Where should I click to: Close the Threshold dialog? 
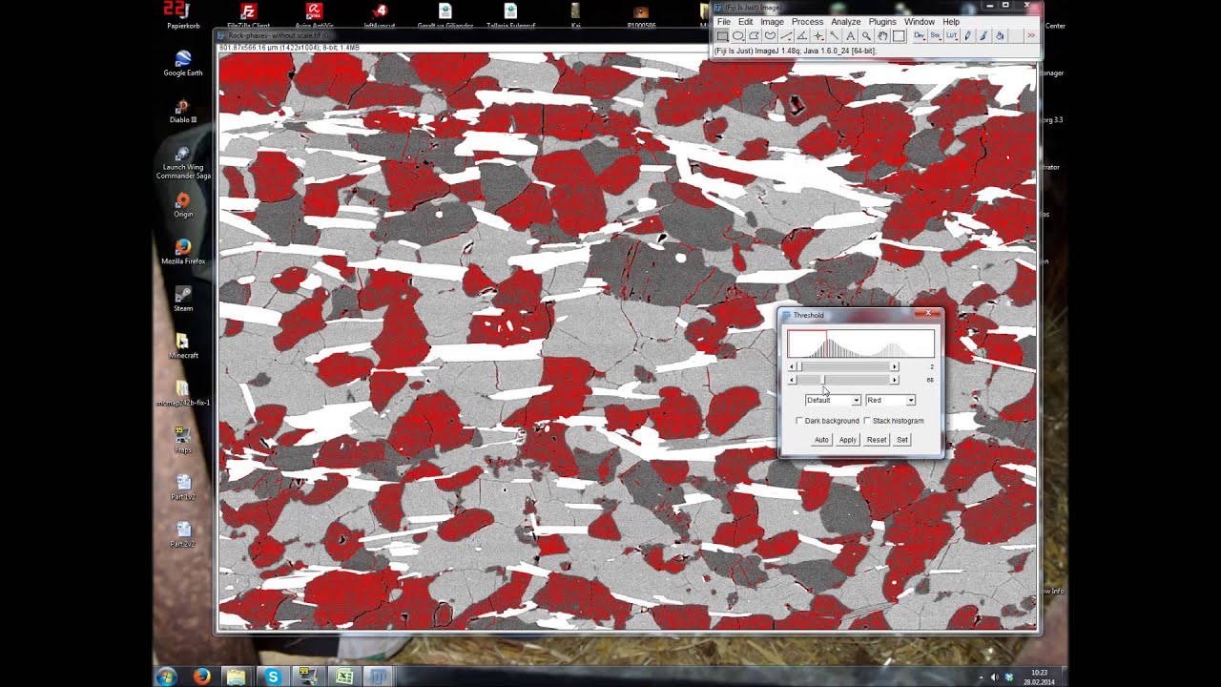(x=928, y=313)
